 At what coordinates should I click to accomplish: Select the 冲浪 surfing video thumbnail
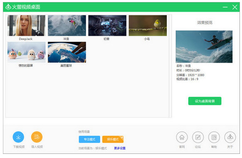67,25
